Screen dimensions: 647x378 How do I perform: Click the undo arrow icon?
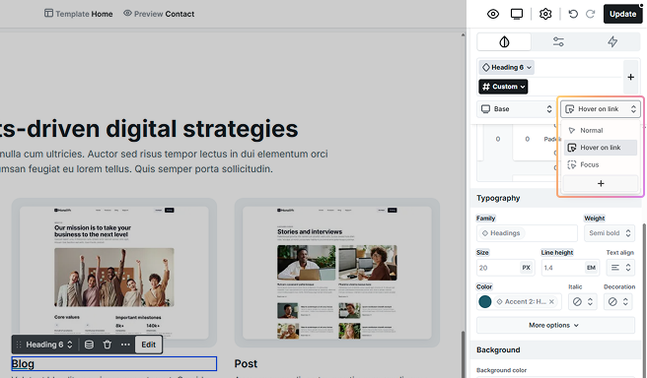[573, 14]
